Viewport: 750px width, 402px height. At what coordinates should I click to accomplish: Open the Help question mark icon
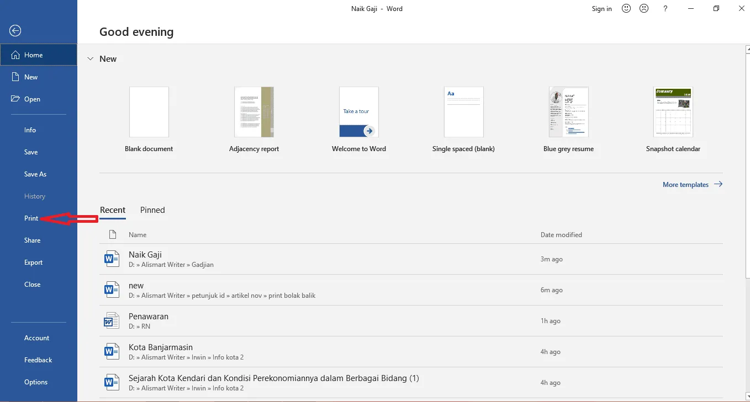pyautogui.click(x=666, y=8)
